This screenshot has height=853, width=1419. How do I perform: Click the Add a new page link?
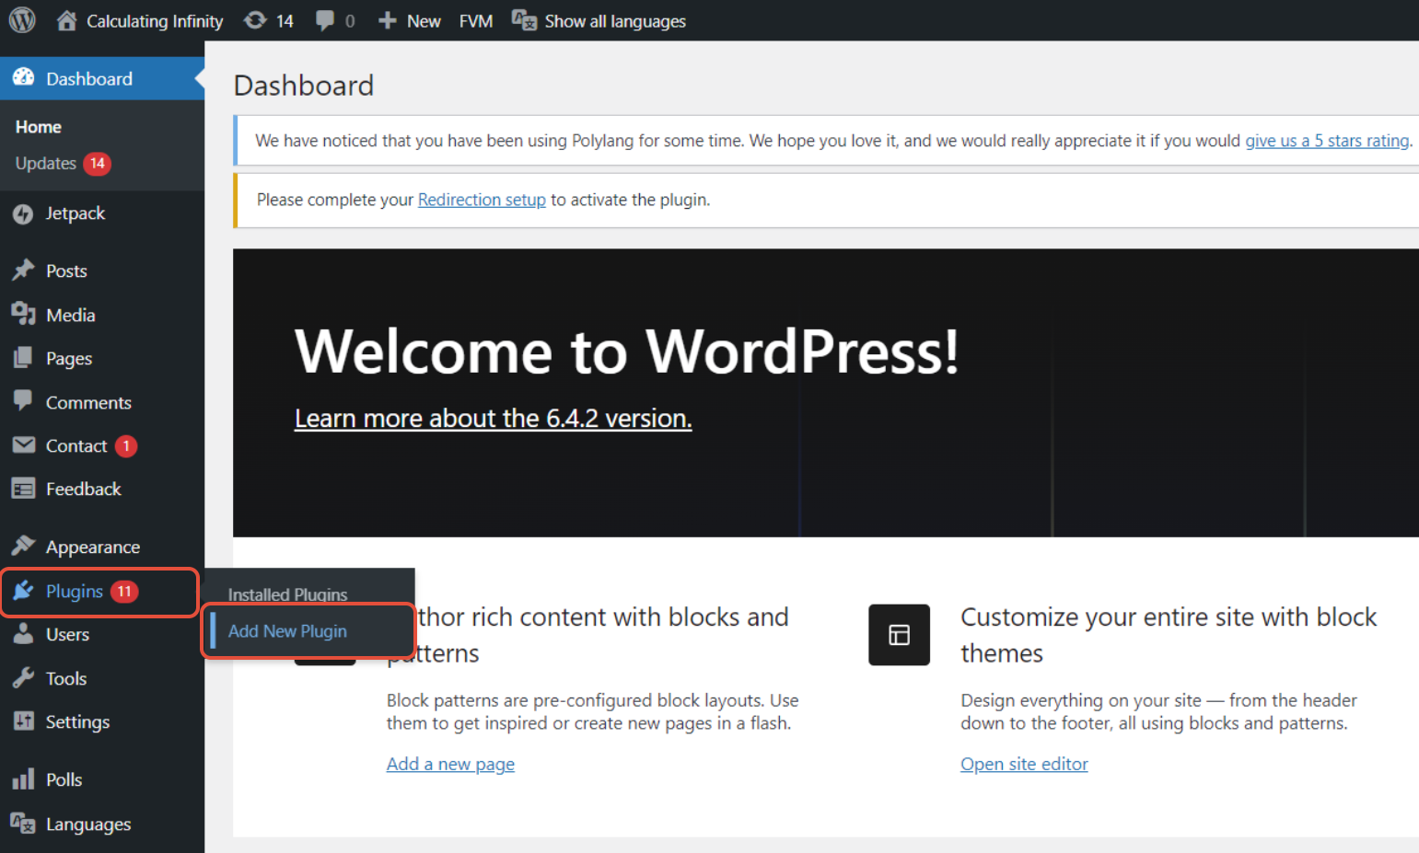[x=450, y=764]
